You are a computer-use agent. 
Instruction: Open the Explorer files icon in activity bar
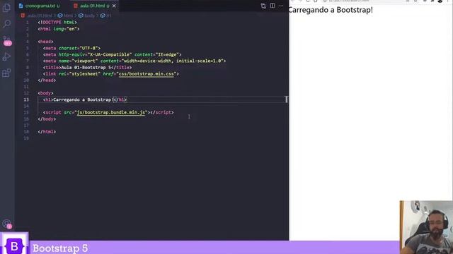[x=6, y=8]
